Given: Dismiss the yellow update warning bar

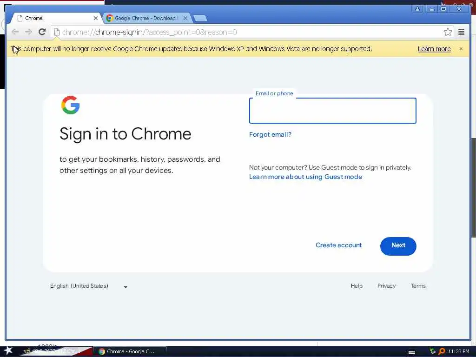Looking at the screenshot, I should click(x=461, y=48).
